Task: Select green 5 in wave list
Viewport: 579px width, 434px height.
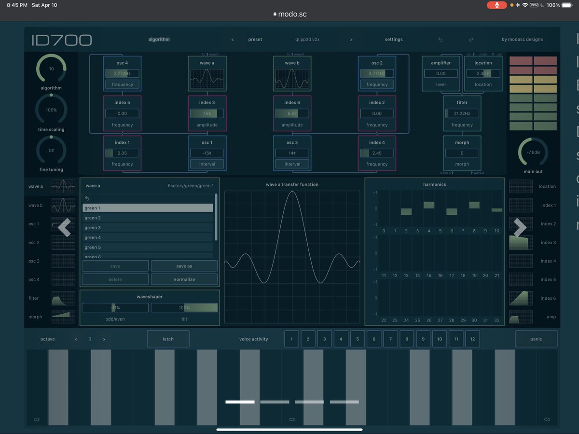Action: (x=148, y=247)
